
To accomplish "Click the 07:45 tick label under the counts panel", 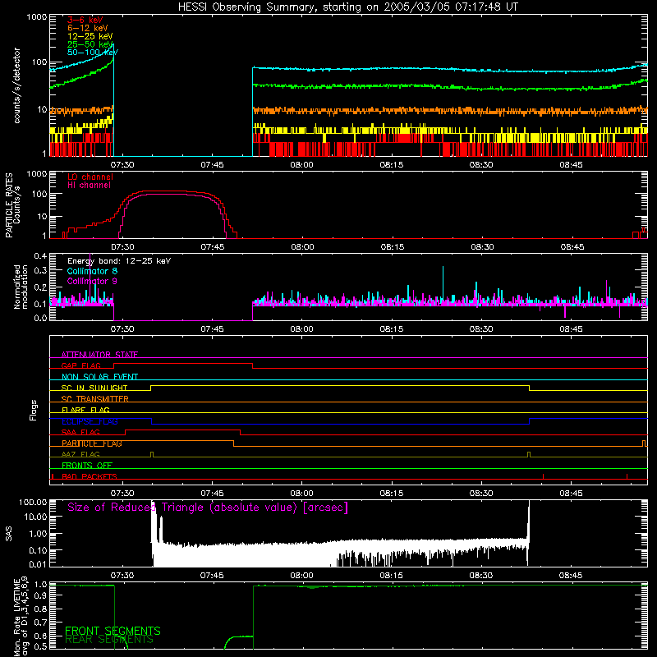I will (x=212, y=165).
